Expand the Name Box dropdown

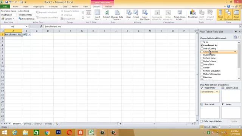pyautogui.click(x=27, y=26)
